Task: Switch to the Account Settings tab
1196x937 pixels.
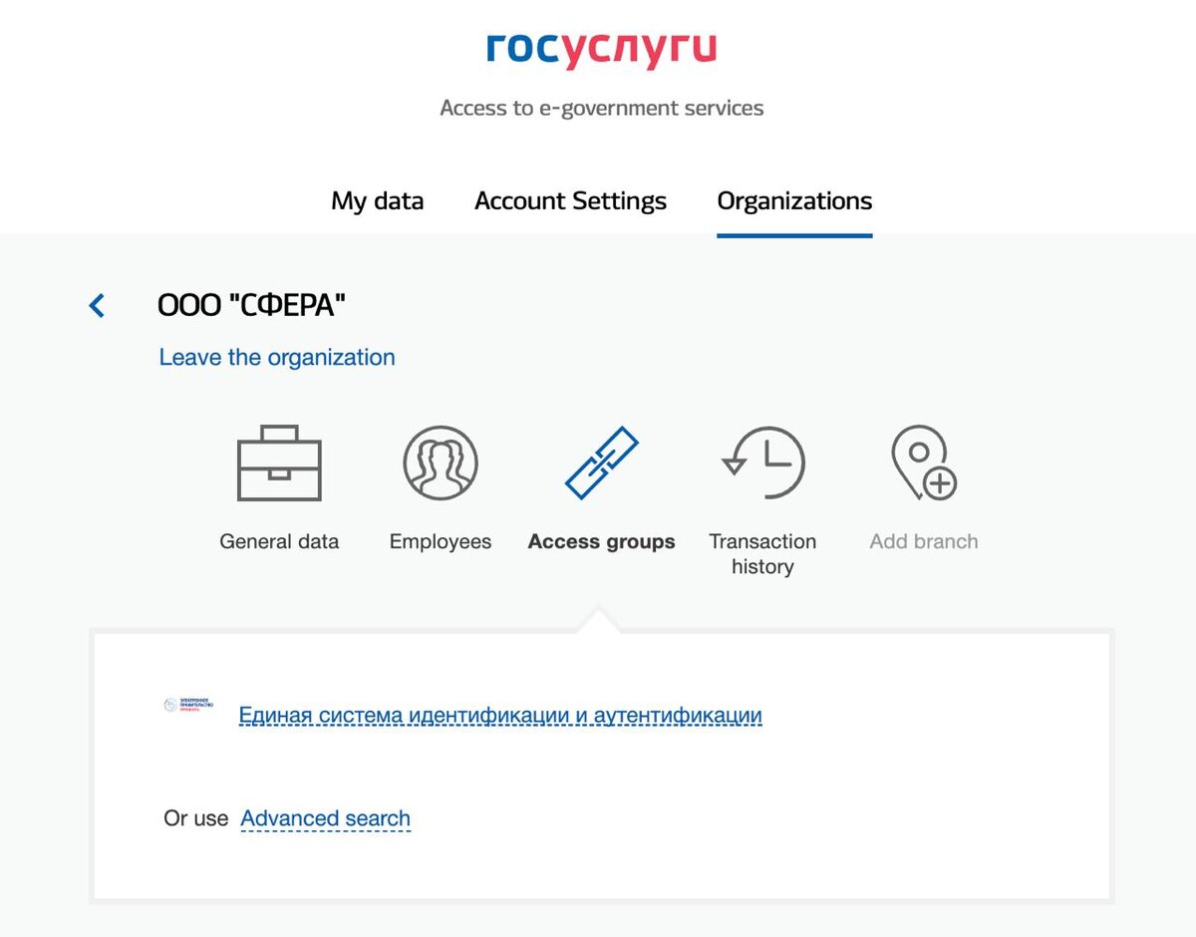Action: [x=570, y=200]
